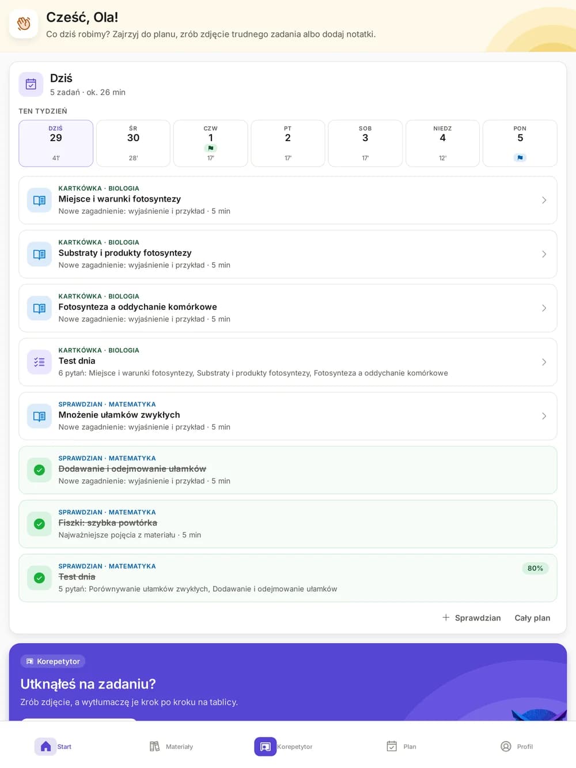
Task: Click the 80% score badge
Action: 535,569
